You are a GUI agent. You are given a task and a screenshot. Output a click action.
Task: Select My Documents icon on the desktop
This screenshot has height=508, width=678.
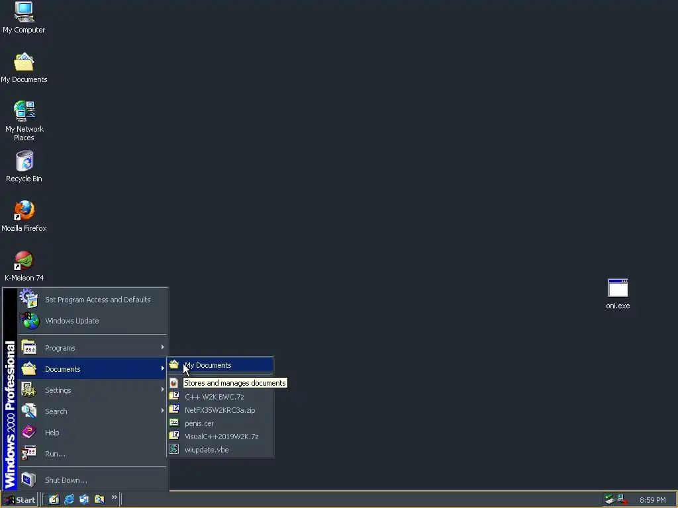[24, 68]
